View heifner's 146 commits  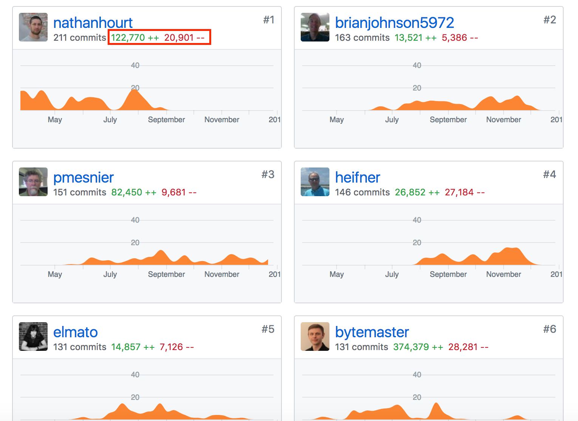[x=362, y=192]
